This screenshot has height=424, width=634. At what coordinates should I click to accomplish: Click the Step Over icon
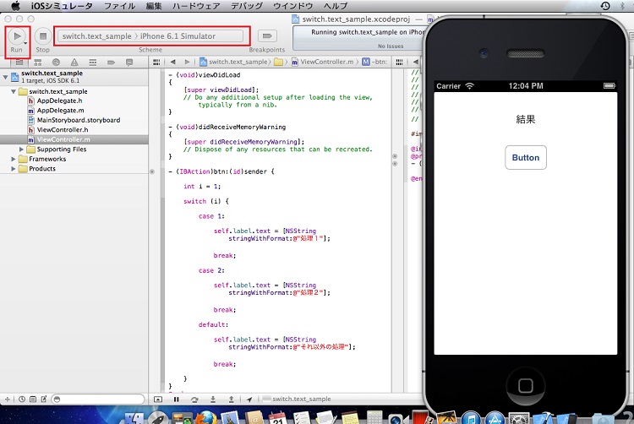pyautogui.click(x=194, y=400)
